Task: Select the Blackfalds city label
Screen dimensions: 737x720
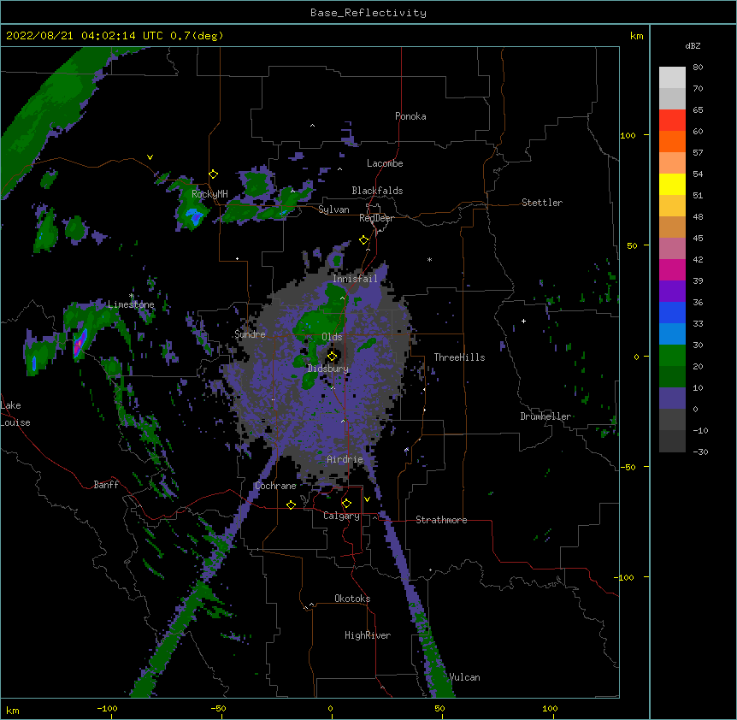Action: coord(377,191)
